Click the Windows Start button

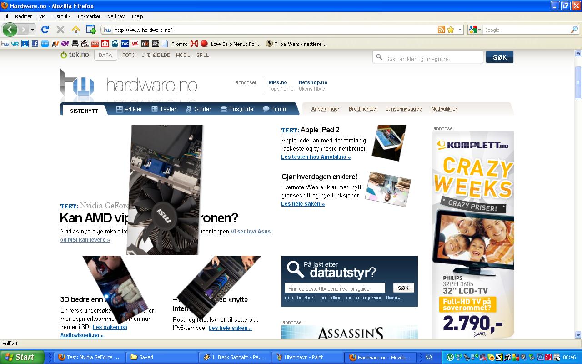22,357
